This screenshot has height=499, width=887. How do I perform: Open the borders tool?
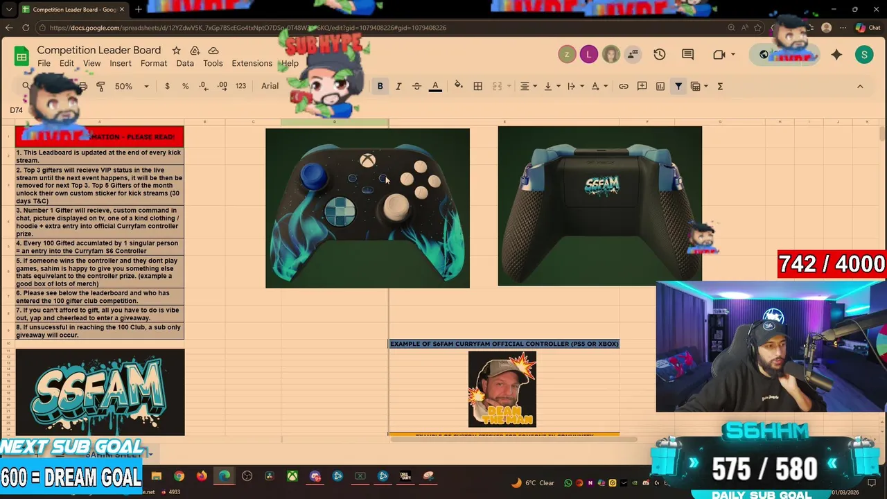click(x=477, y=86)
